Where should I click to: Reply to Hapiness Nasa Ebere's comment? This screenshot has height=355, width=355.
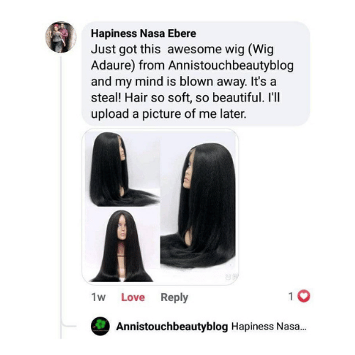click(175, 297)
